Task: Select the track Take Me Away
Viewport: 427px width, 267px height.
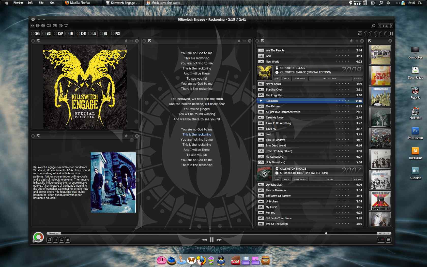Action: [310, 117]
